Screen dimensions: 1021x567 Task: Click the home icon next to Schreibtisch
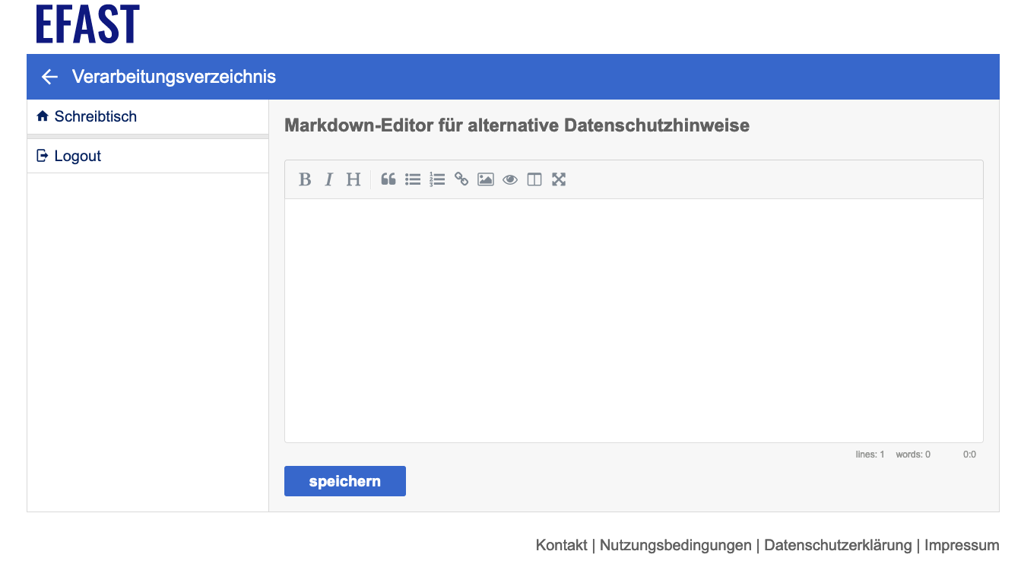[x=42, y=116]
